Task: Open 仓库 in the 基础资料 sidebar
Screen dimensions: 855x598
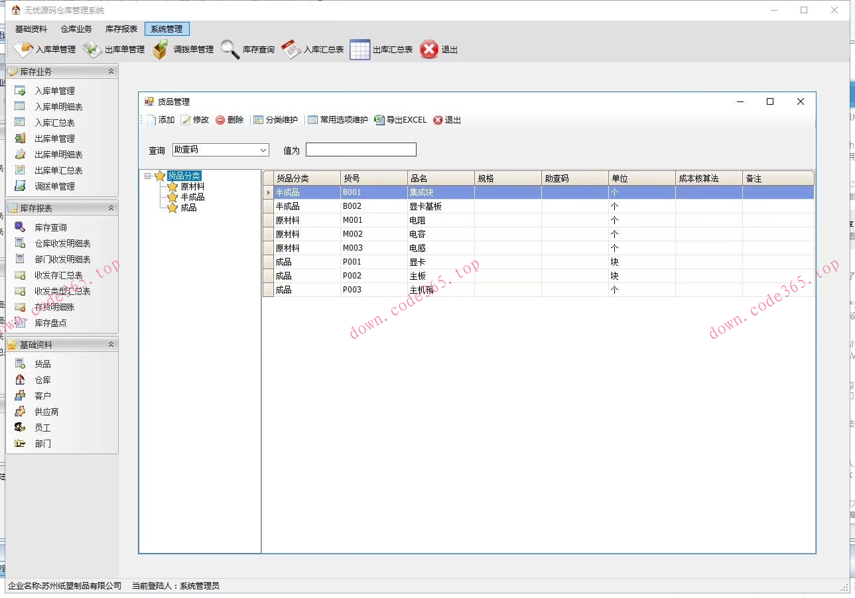Action: [42, 380]
